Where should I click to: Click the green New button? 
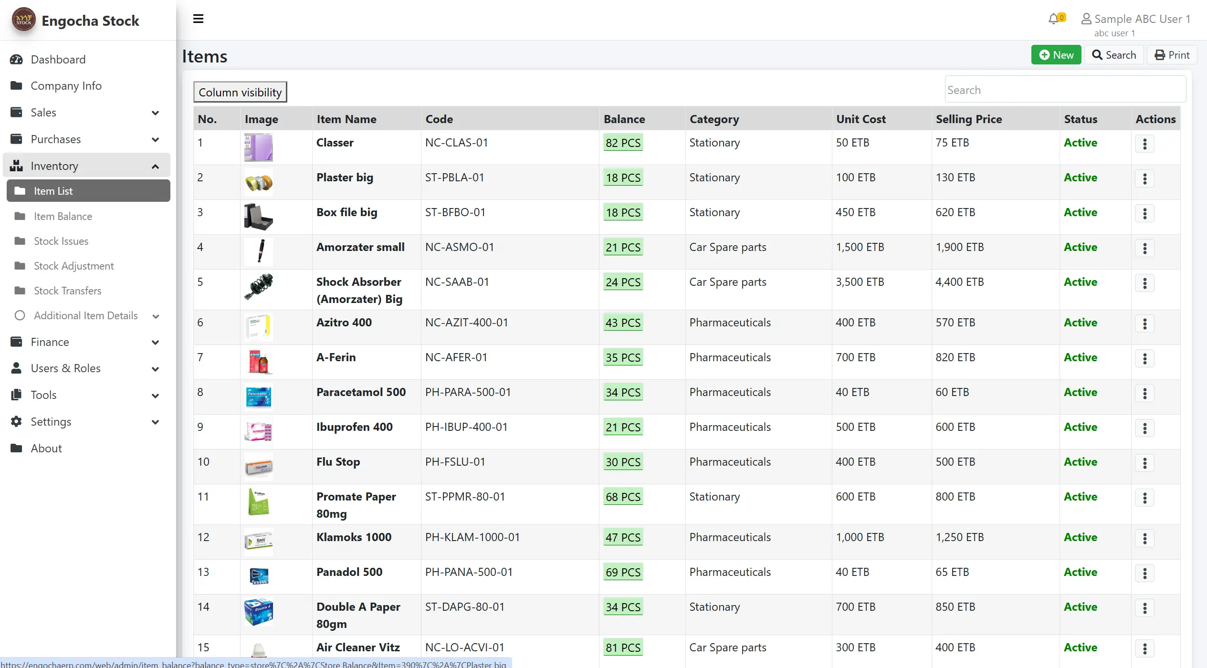coord(1056,55)
